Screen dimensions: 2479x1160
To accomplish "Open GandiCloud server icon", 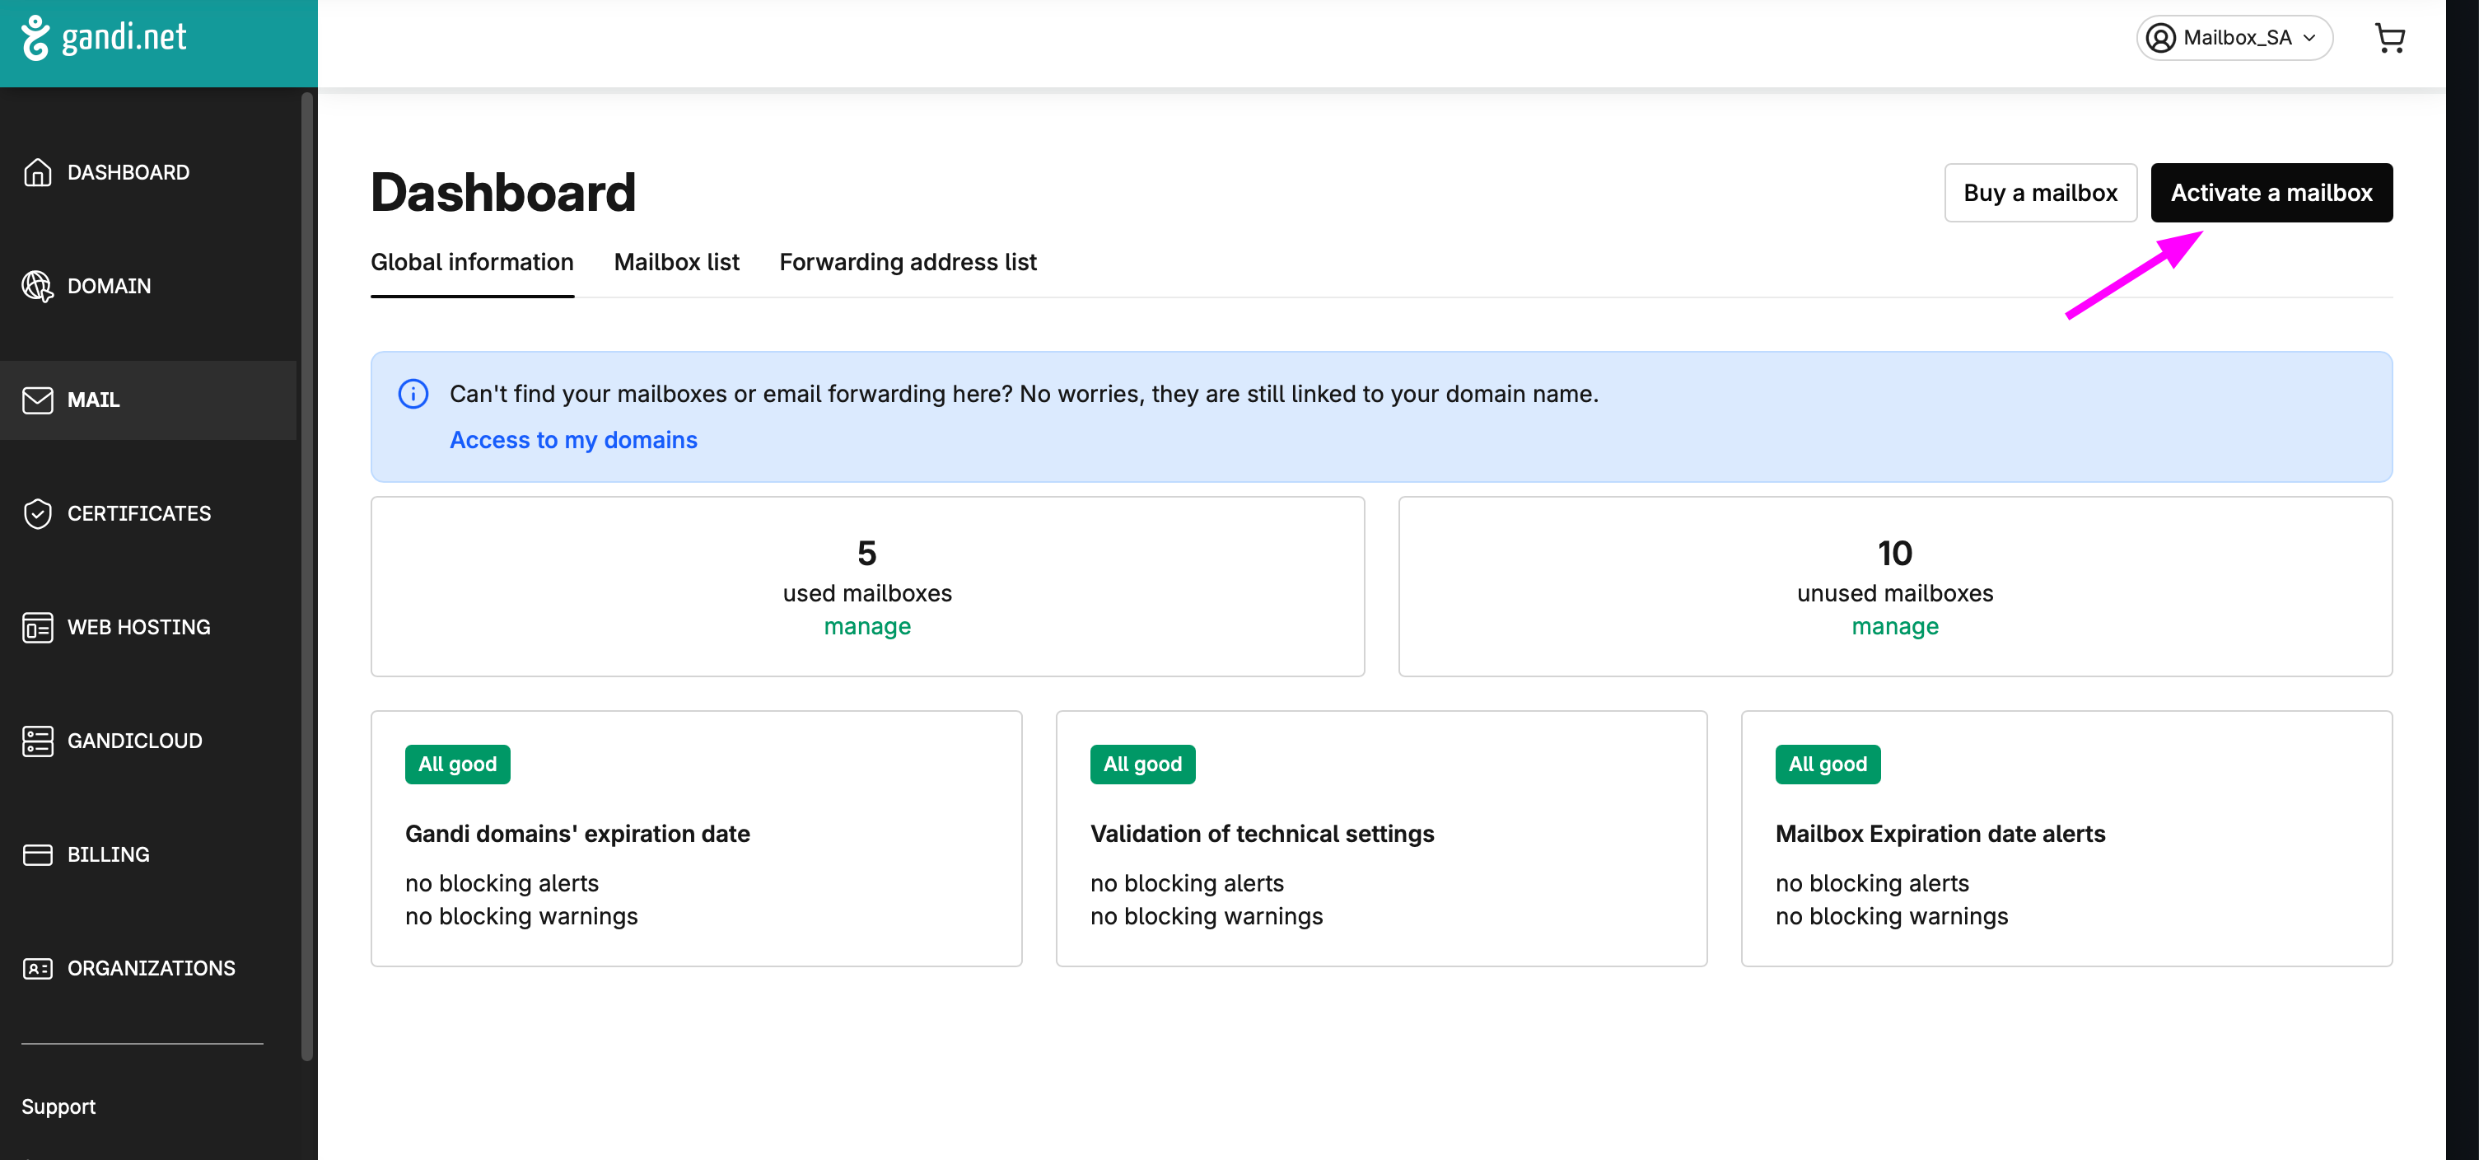I will point(38,741).
